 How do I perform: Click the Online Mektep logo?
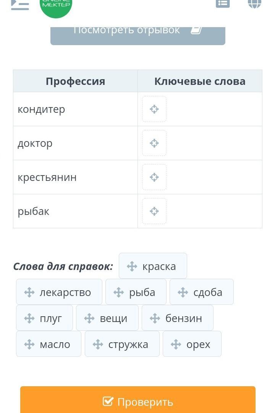(56, 5)
